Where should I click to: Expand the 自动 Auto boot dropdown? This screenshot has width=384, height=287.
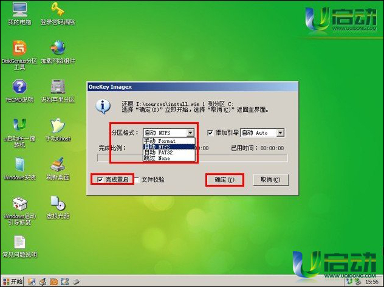pyautogui.click(x=279, y=133)
